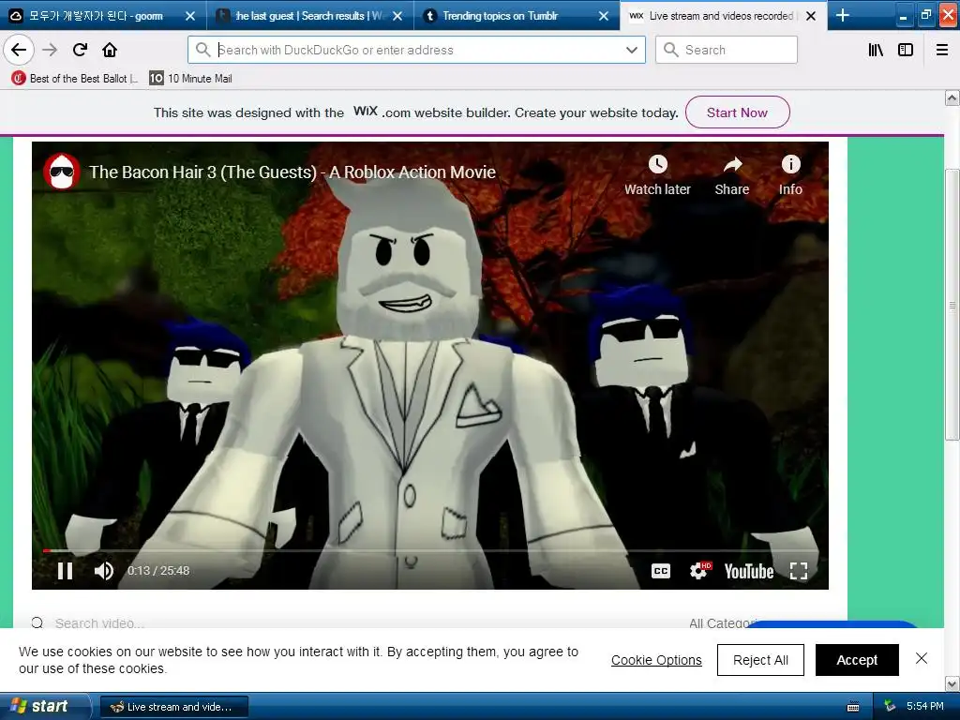This screenshot has width=960, height=720.
Task: Open video settings gear icon
Action: (698, 571)
